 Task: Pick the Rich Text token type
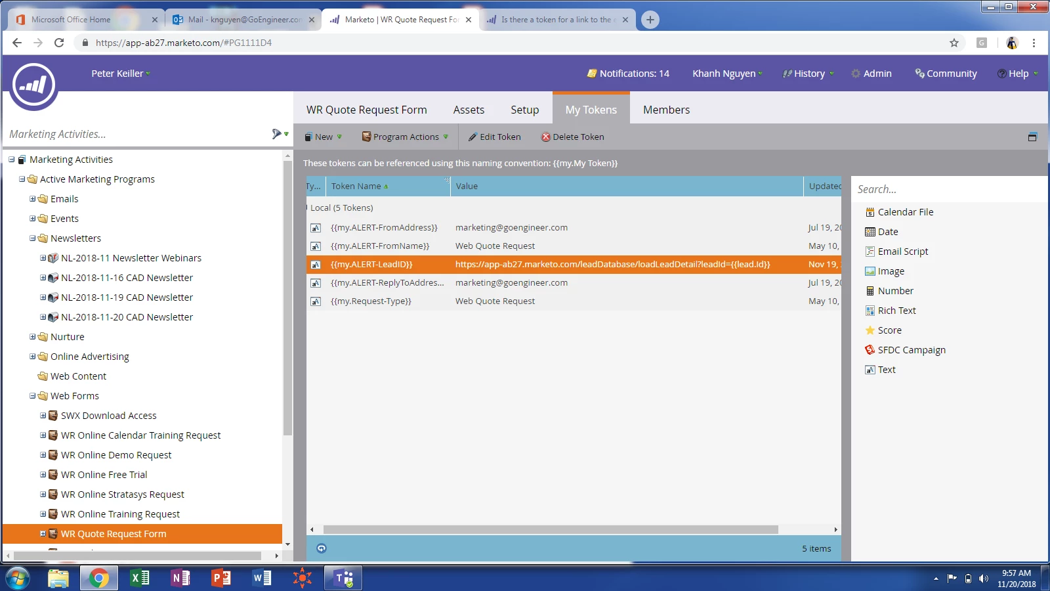click(891, 311)
